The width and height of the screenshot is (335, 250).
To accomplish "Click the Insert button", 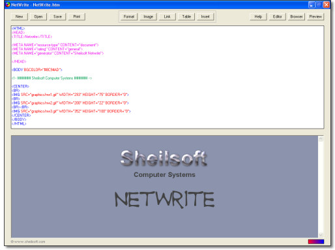I will coord(205,16).
